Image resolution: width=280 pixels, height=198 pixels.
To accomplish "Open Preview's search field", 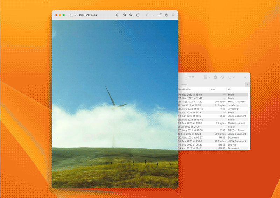I will [x=173, y=15].
